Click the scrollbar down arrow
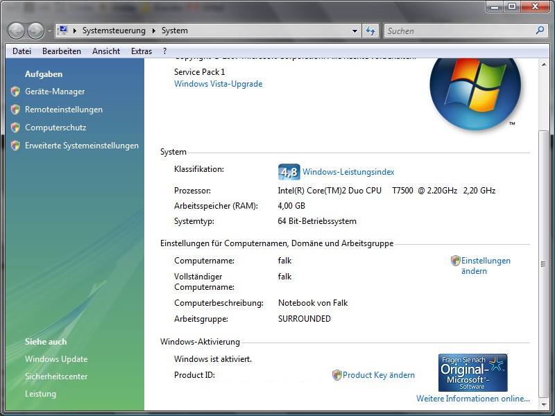The width and height of the screenshot is (555, 416). [x=544, y=405]
